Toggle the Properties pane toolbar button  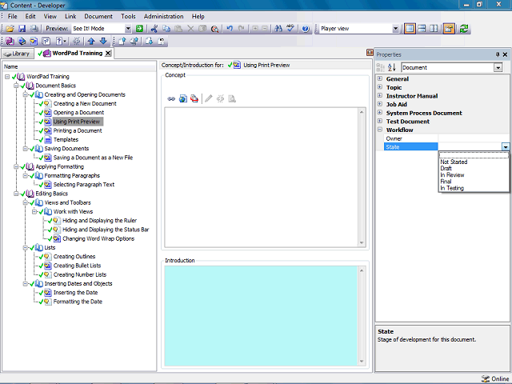coord(449,29)
